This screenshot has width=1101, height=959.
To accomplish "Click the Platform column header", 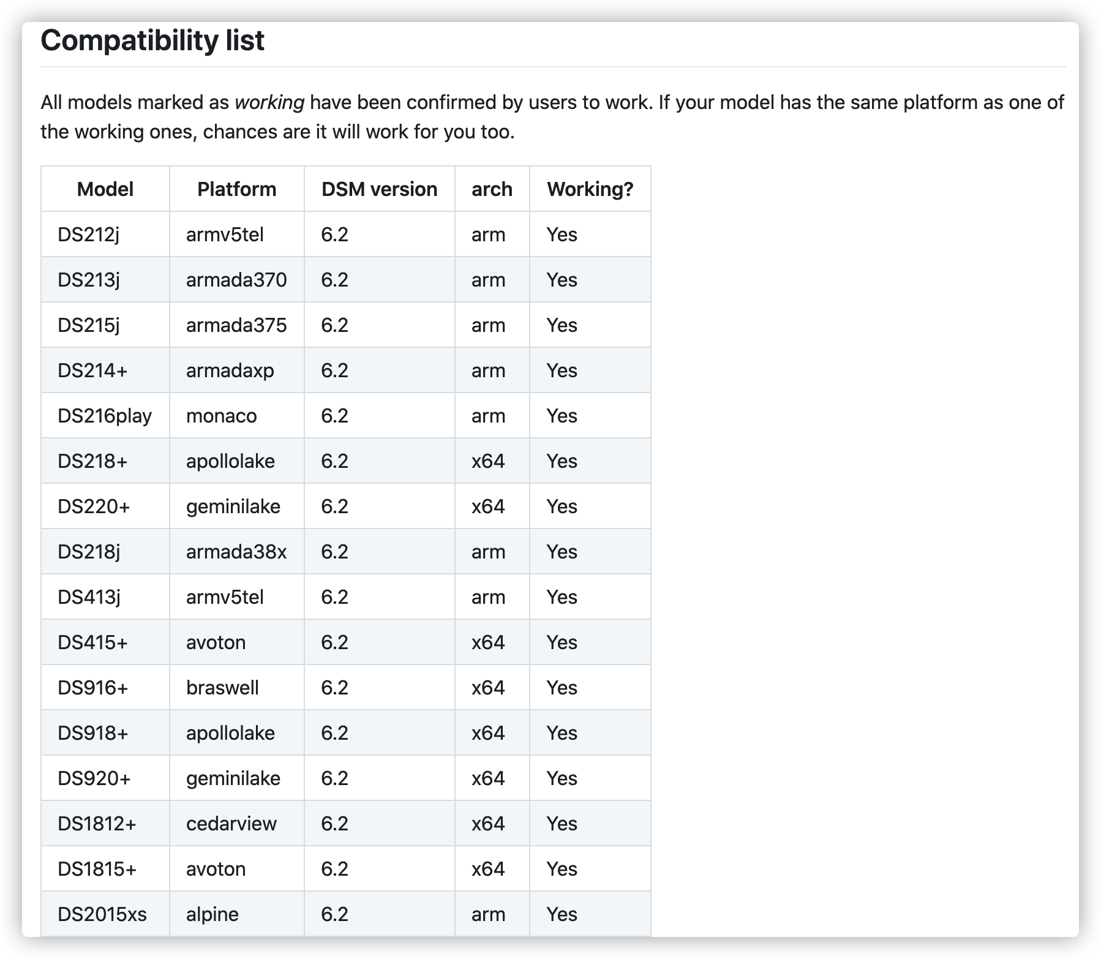I will [236, 189].
